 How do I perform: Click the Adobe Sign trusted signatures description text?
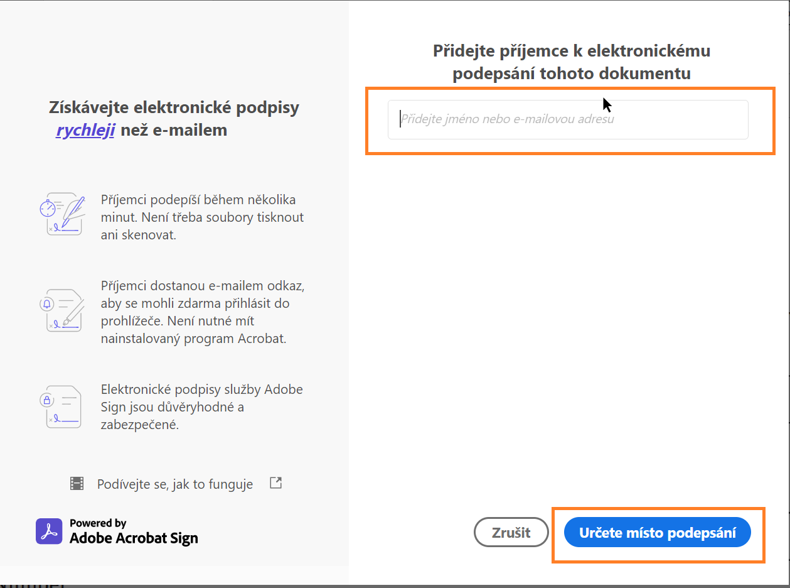pos(202,406)
